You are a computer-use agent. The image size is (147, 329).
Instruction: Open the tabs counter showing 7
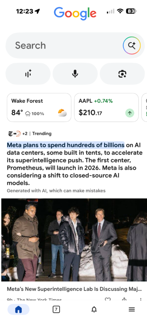click(56, 309)
